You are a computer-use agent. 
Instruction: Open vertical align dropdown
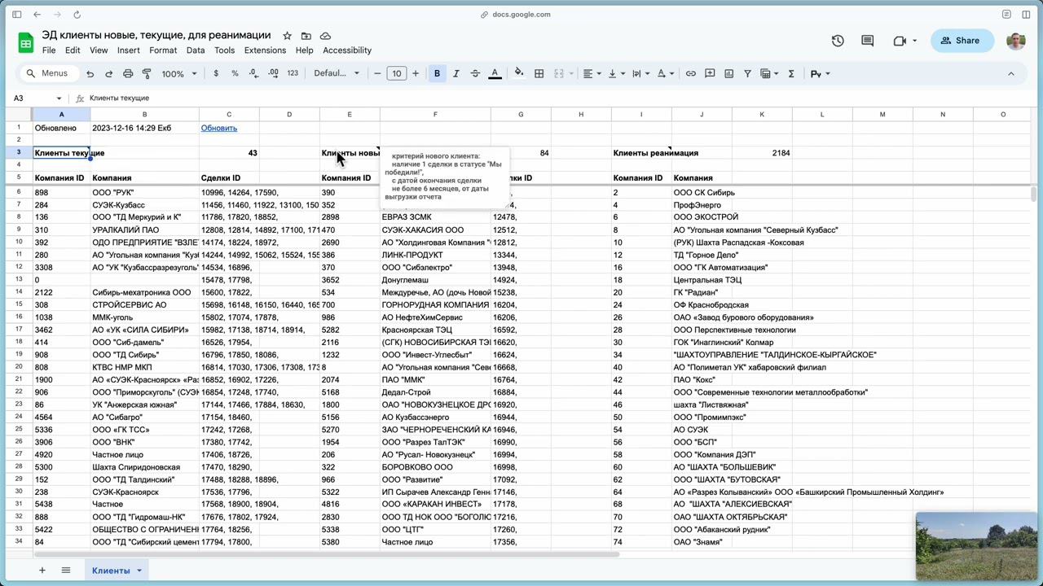pos(615,73)
